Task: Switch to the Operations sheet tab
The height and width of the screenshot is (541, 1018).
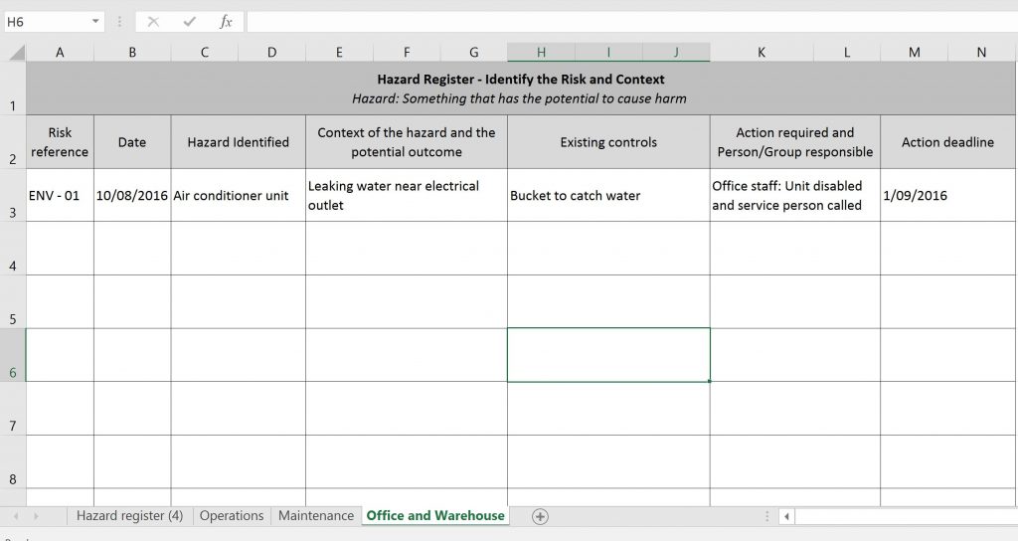Action: pos(232,516)
